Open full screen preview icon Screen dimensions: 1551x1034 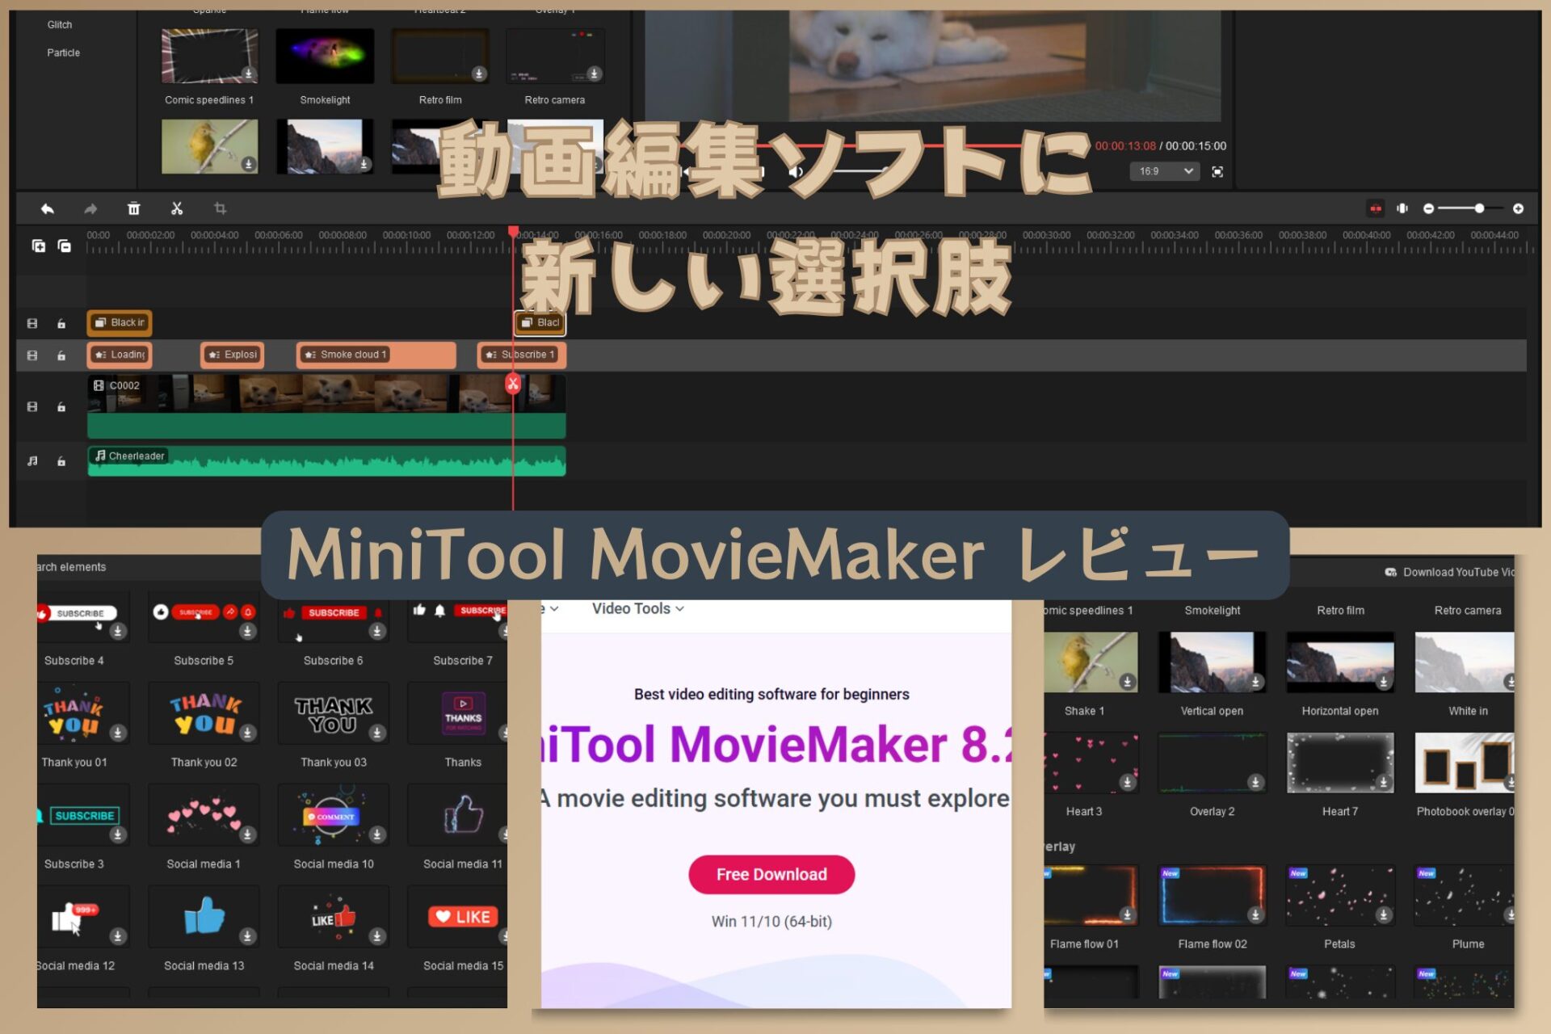coord(1217,172)
